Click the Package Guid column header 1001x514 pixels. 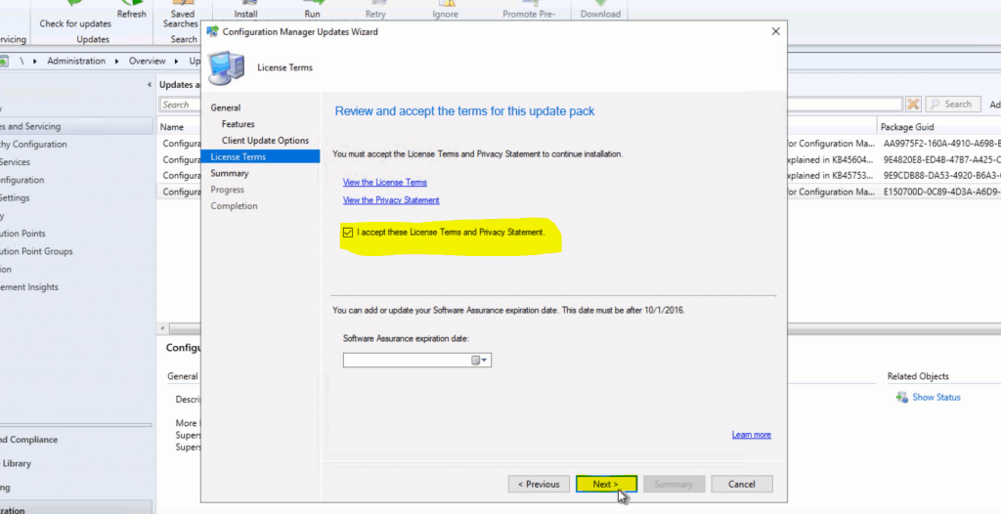click(x=906, y=127)
